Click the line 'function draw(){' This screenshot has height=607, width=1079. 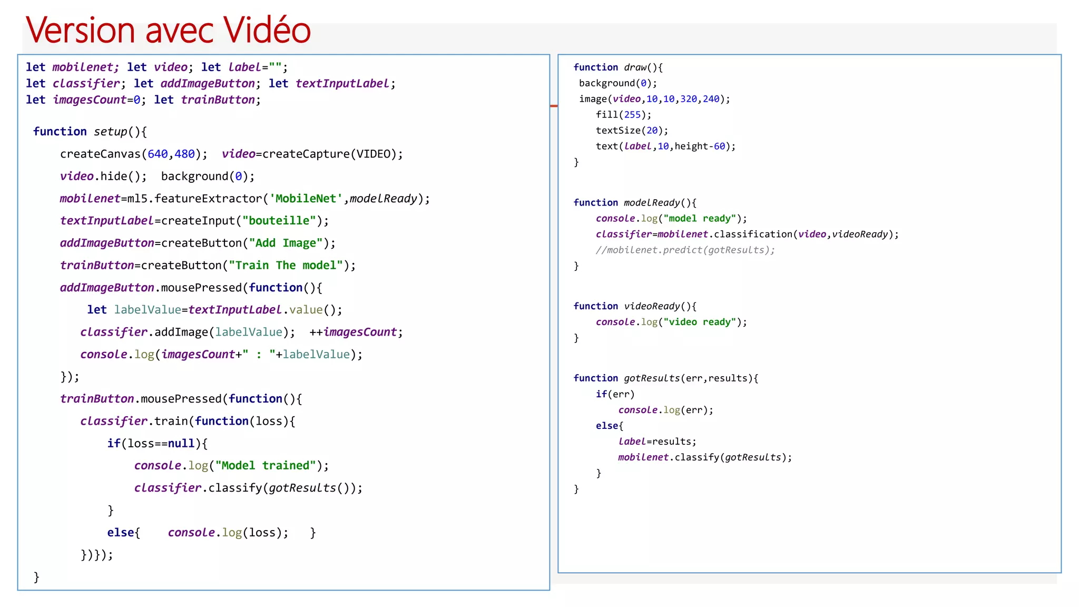coord(618,67)
